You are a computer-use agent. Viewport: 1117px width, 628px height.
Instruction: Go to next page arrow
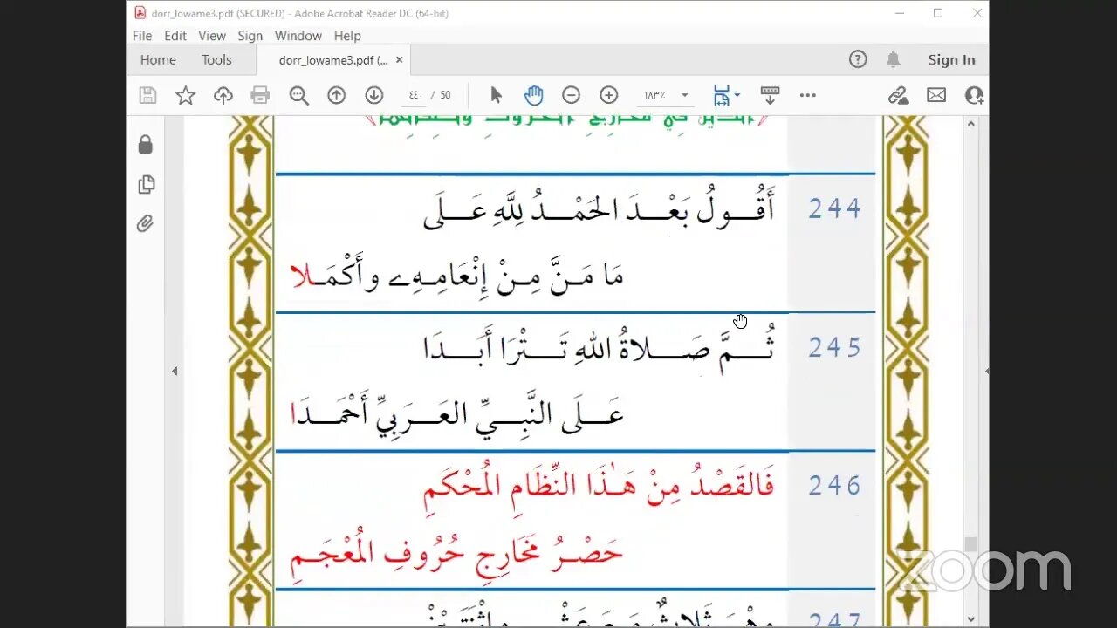pos(374,95)
